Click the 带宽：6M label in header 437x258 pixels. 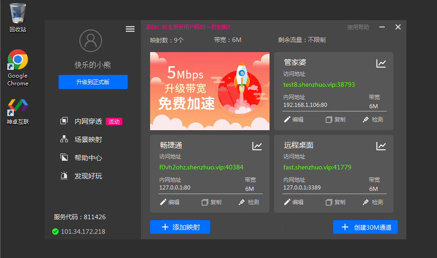228,40
